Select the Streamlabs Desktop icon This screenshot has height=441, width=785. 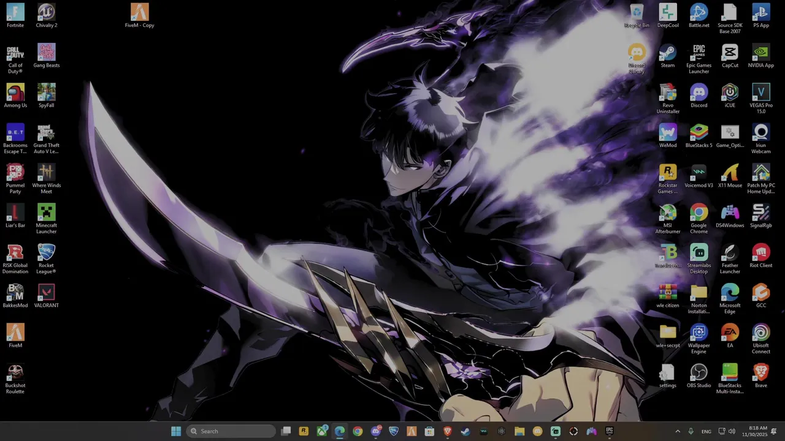coord(699,258)
